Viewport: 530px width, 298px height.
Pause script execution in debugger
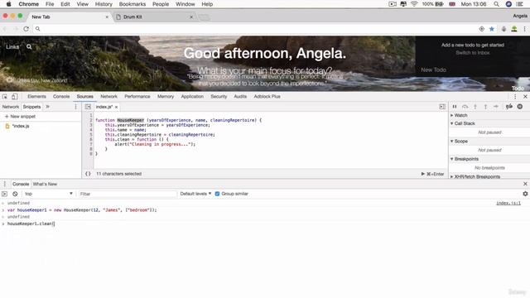[x=455, y=107]
